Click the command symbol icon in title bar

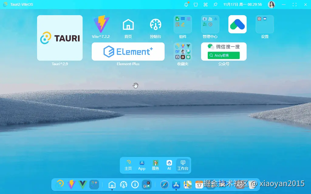[x=206, y=5]
